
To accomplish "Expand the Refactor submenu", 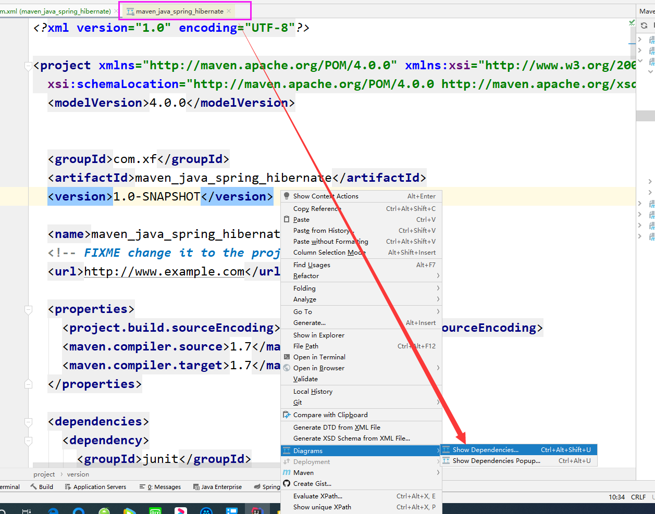I will pos(361,276).
